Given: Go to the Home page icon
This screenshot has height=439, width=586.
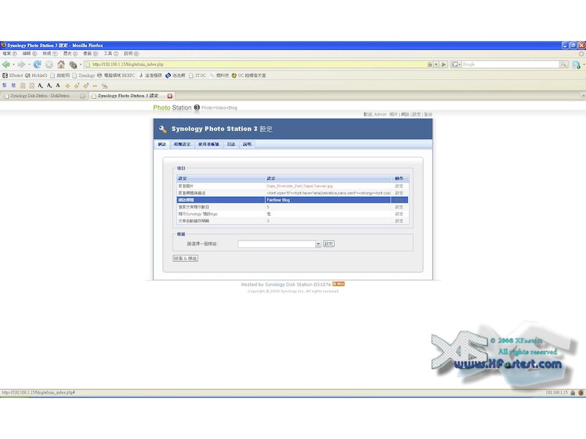Looking at the screenshot, I should (61, 64).
